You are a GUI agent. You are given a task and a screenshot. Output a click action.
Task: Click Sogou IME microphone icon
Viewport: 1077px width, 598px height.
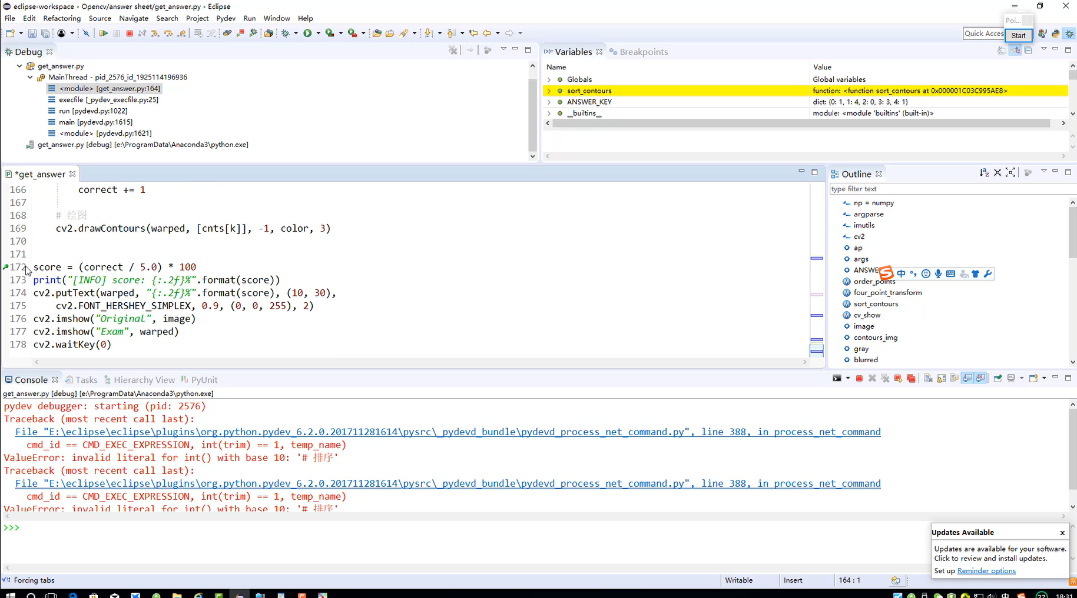938,273
